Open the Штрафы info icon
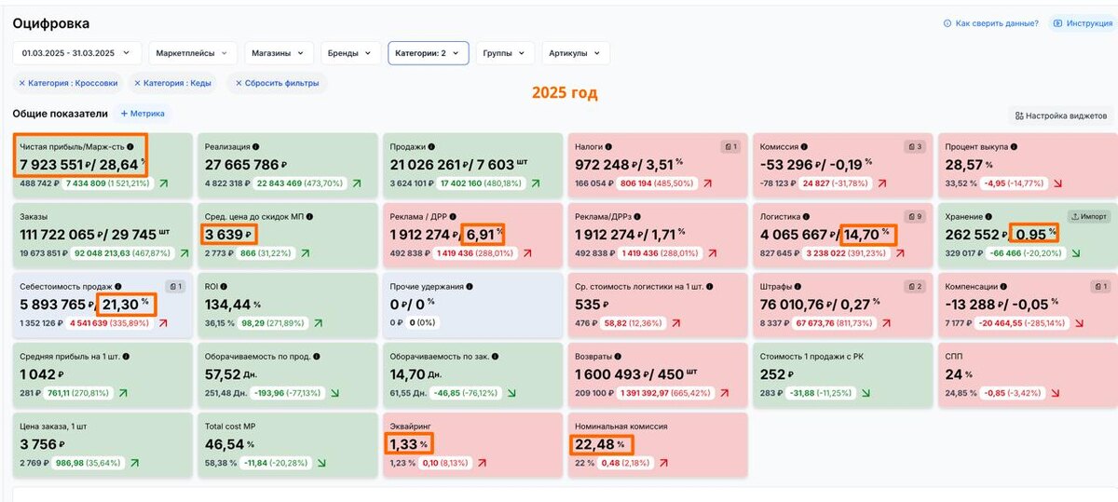This screenshot has height=502, width=1118. (797, 286)
